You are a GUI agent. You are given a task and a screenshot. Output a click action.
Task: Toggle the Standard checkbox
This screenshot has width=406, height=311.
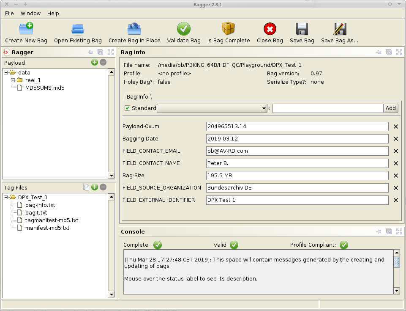pos(127,108)
